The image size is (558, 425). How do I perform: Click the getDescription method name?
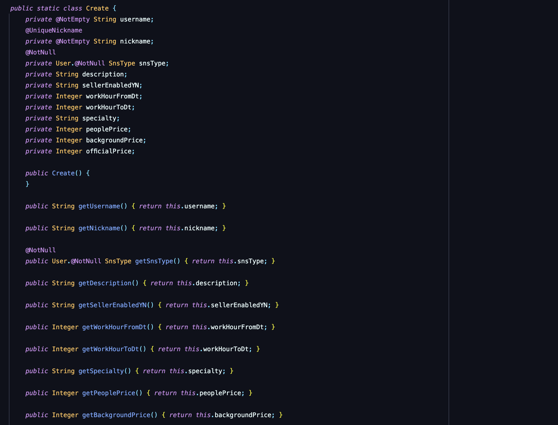pos(105,283)
